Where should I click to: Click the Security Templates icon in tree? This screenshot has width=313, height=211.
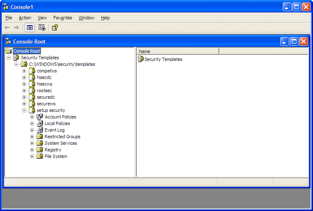click(x=16, y=58)
